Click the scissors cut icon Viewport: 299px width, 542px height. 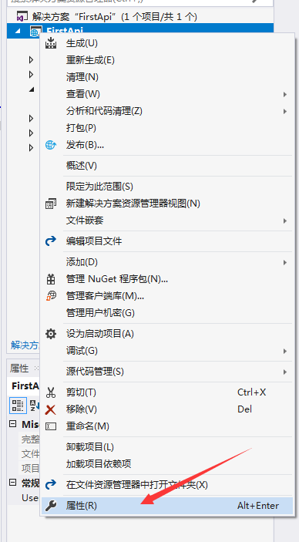point(51,392)
